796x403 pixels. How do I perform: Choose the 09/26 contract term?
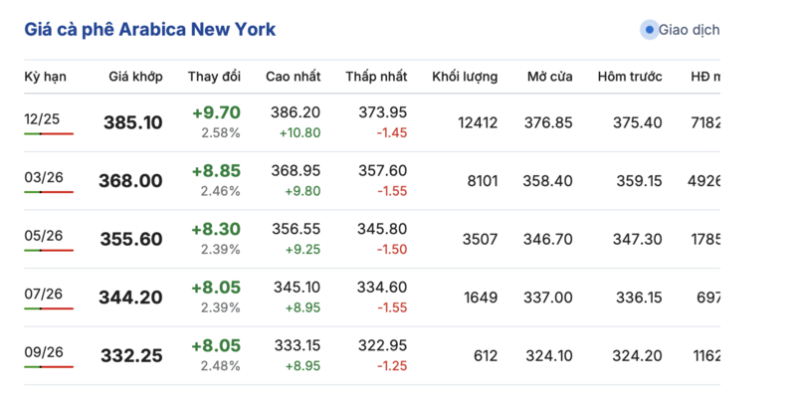coord(42,352)
